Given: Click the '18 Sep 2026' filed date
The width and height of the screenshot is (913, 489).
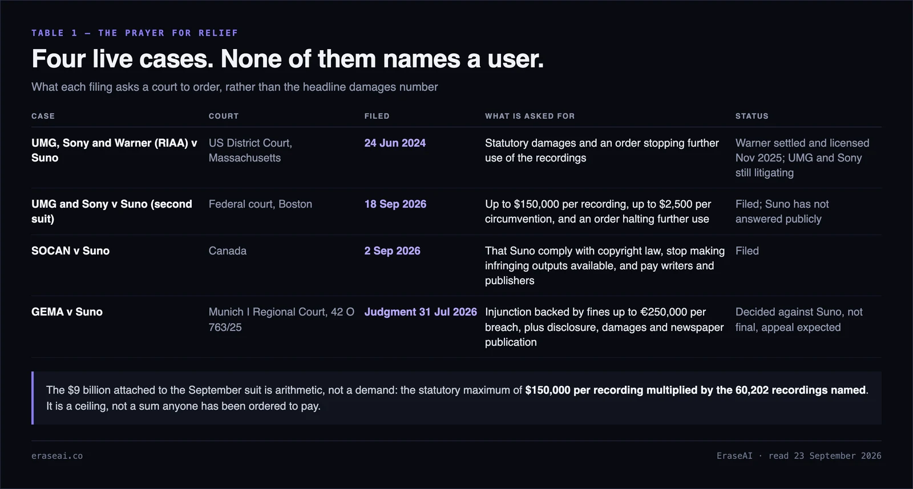Looking at the screenshot, I should (395, 204).
